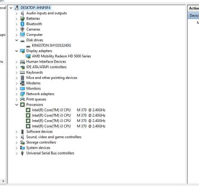Select the Storage controllers label
The width and height of the screenshot is (199, 186).
pyautogui.click(x=41, y=142)
